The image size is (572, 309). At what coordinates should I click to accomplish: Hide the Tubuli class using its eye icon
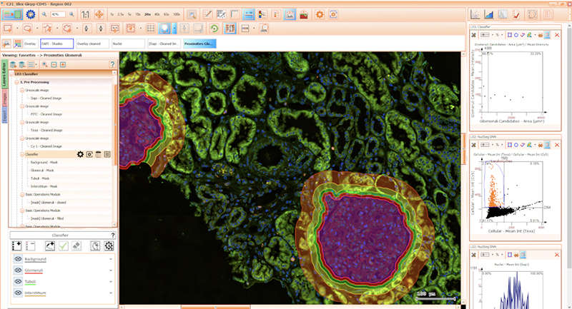[x=18, y=281]
